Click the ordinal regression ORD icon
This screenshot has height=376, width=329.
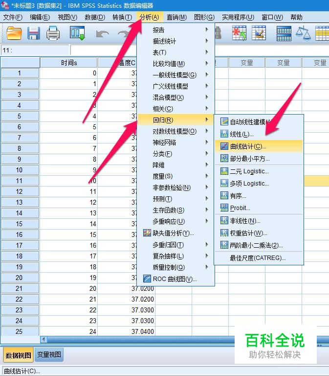tap(224, 195)
